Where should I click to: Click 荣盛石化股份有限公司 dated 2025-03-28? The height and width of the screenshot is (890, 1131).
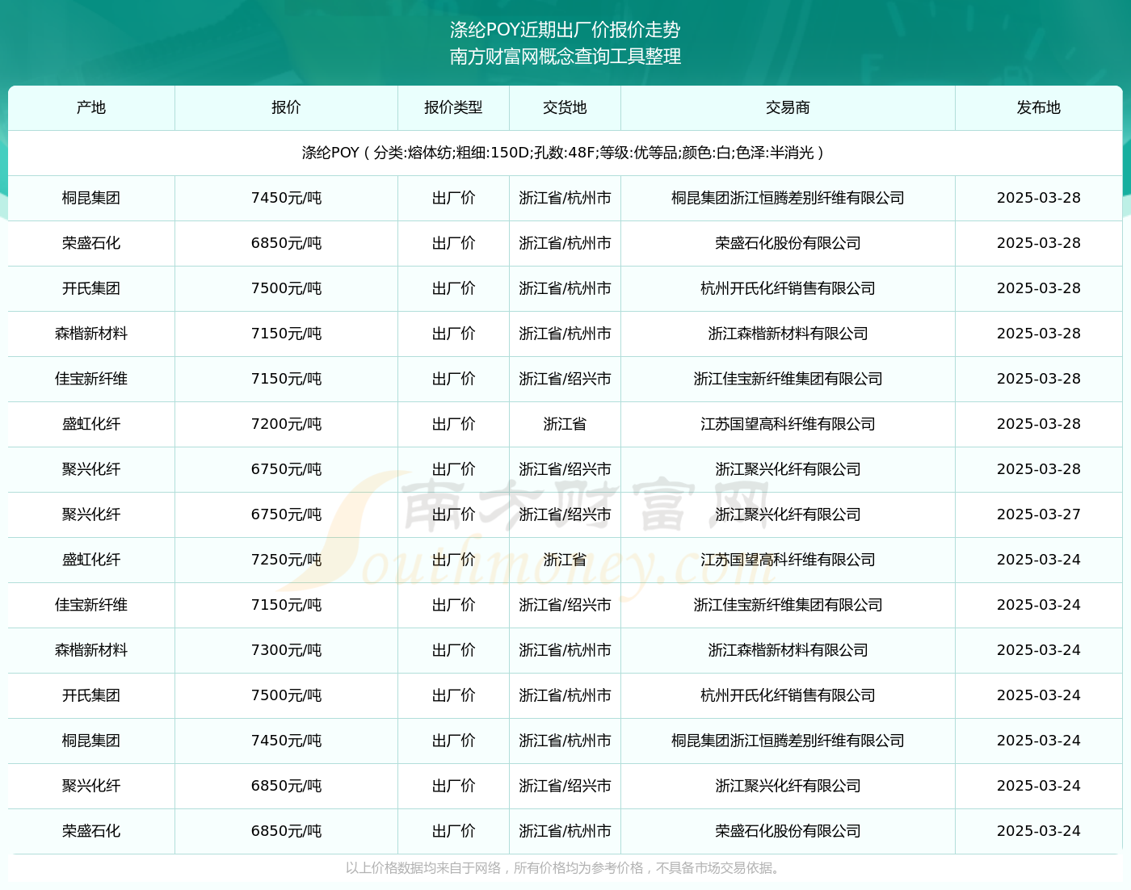pos(788,243)
